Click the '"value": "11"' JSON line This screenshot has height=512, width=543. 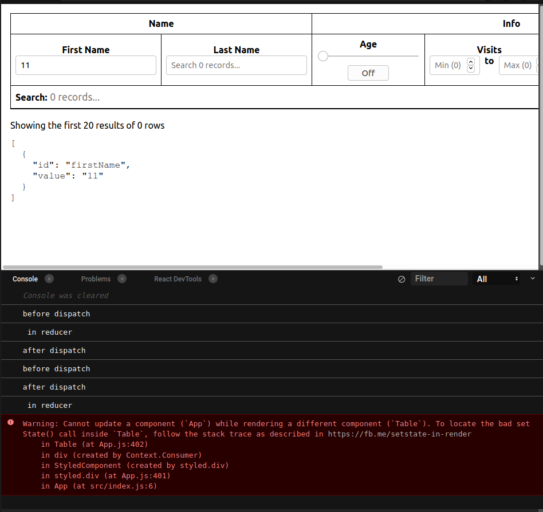point(68,176)
